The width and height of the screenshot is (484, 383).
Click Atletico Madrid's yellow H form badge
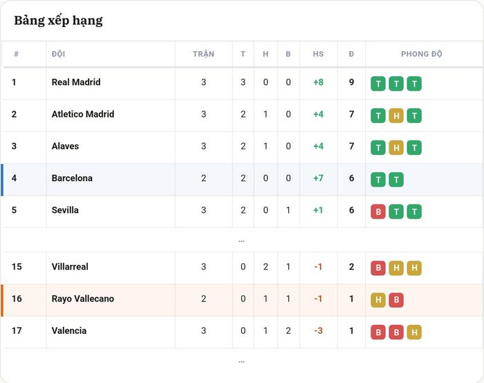pyautogui.click(x=396, y=115)
